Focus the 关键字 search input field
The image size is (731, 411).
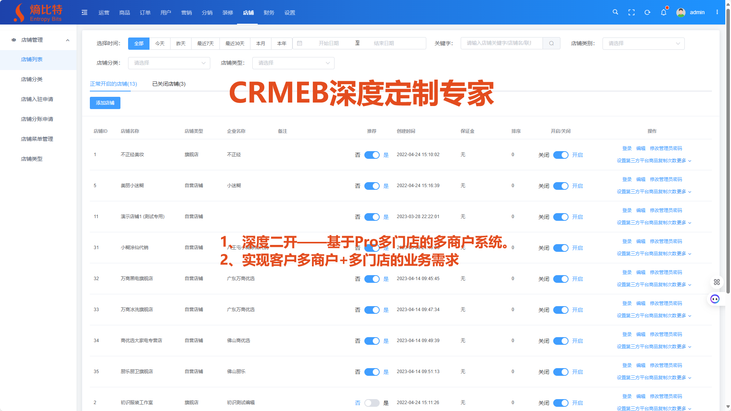pyautogui.click(x=502, y=43)
